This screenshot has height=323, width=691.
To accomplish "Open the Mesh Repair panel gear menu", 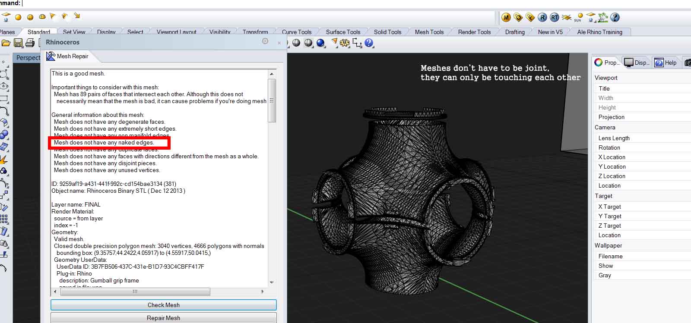I will (x=265, y=41).
